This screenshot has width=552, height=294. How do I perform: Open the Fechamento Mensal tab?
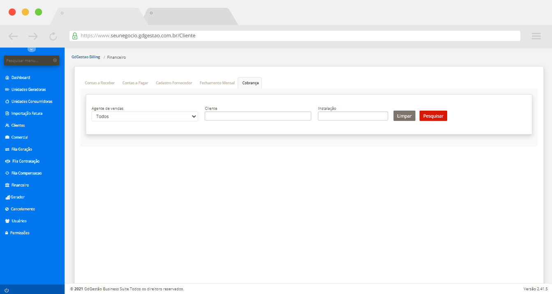[x=217, y=83]
